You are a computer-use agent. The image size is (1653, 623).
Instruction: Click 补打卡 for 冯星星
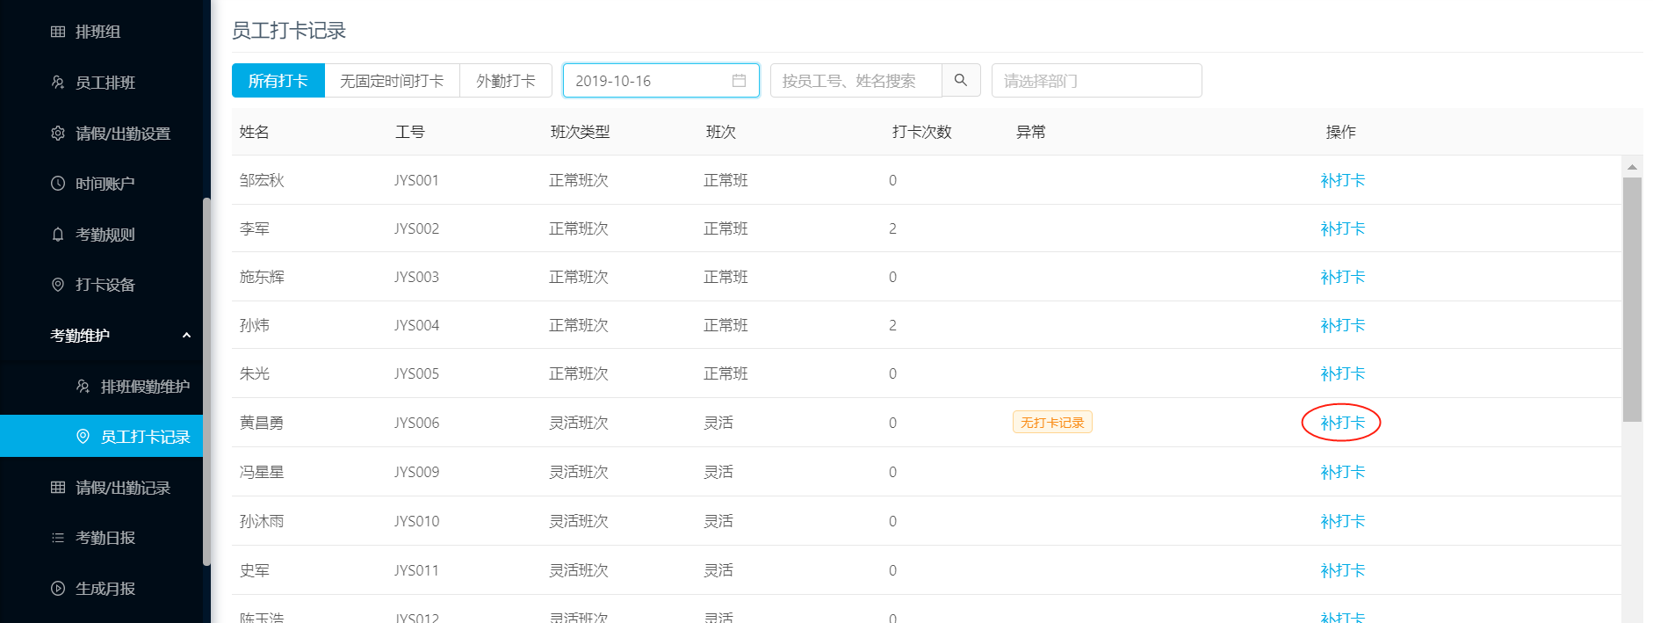[1342, 472]
